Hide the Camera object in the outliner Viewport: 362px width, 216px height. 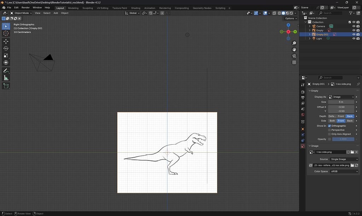tap(354, 26)
